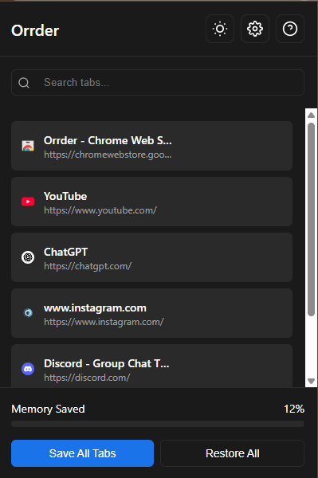This screenshot has height=478, width=318.
Task: Click the Memory Saved progress bar
Action: pyautogui.click(x=158, y=424)
